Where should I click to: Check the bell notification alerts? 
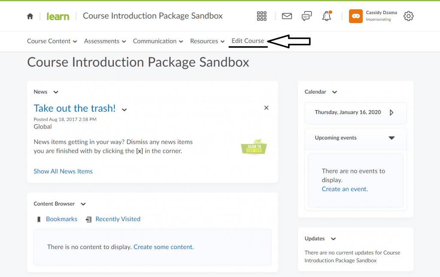(327, 16)
